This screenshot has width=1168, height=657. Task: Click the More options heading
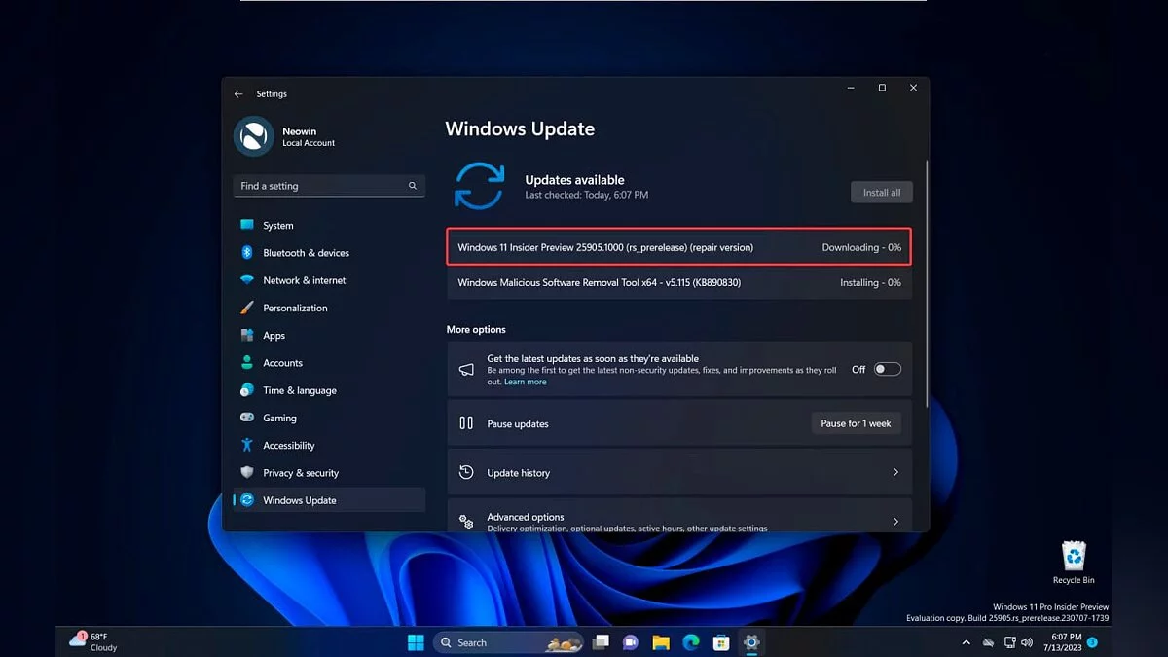(476, 330)
